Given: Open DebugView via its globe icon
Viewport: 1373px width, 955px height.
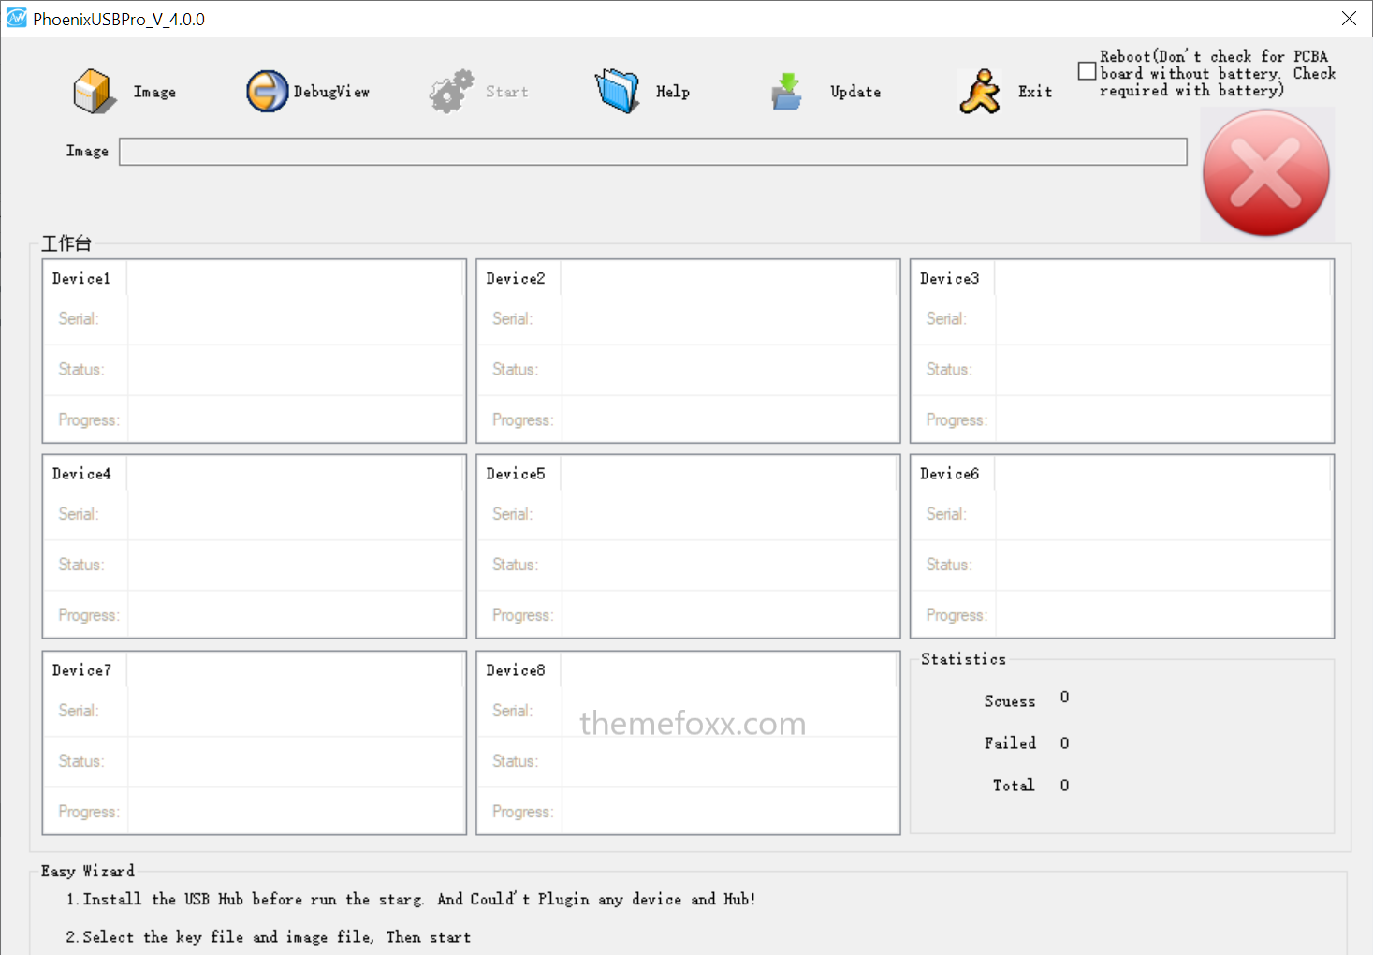Looking at the screenshot, I should (268, 92).
